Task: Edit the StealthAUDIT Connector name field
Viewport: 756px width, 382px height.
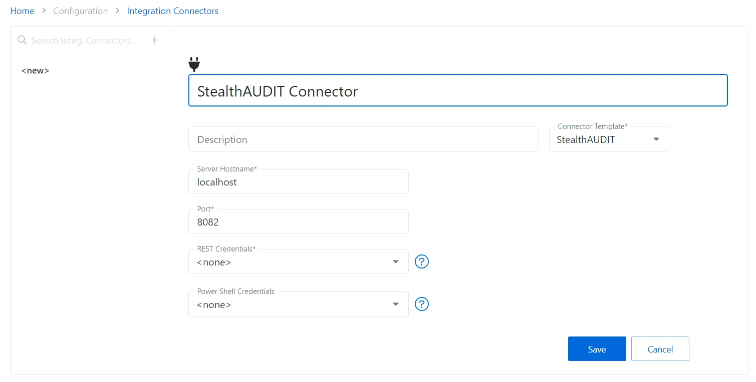Action: (x=458, y=90)
